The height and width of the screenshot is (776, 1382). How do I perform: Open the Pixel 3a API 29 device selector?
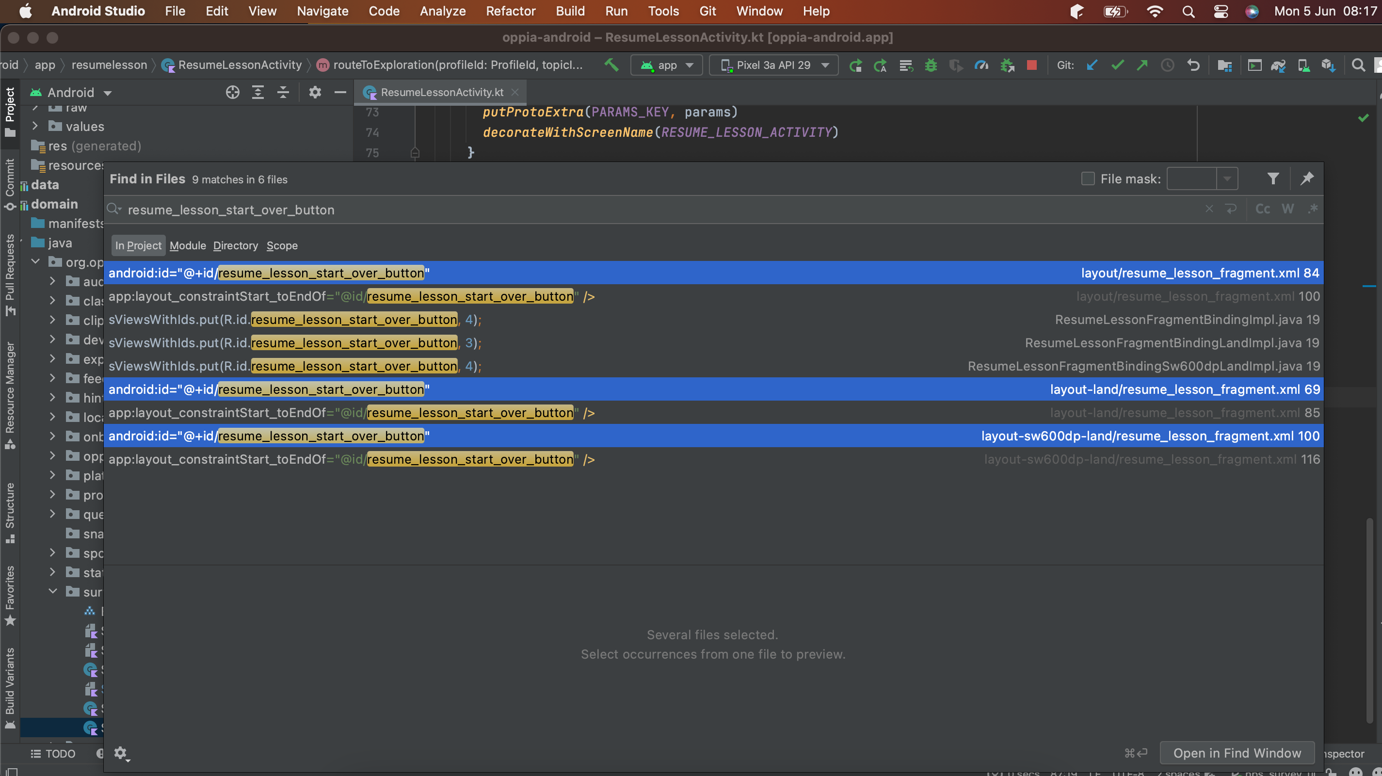tap(773, 65)
